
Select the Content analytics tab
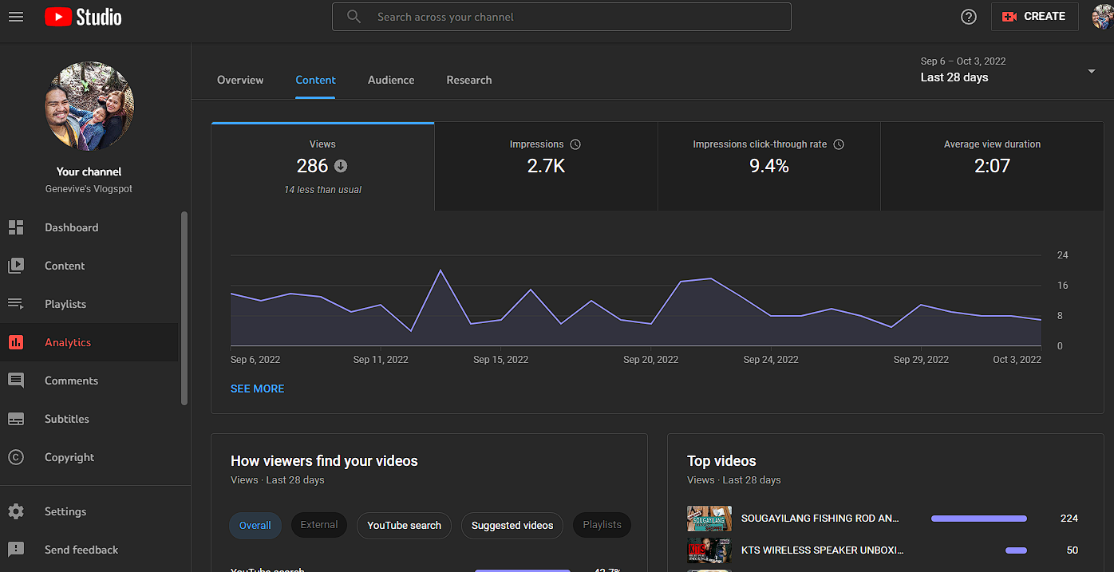pyautogui.click(x=315, y=80)
